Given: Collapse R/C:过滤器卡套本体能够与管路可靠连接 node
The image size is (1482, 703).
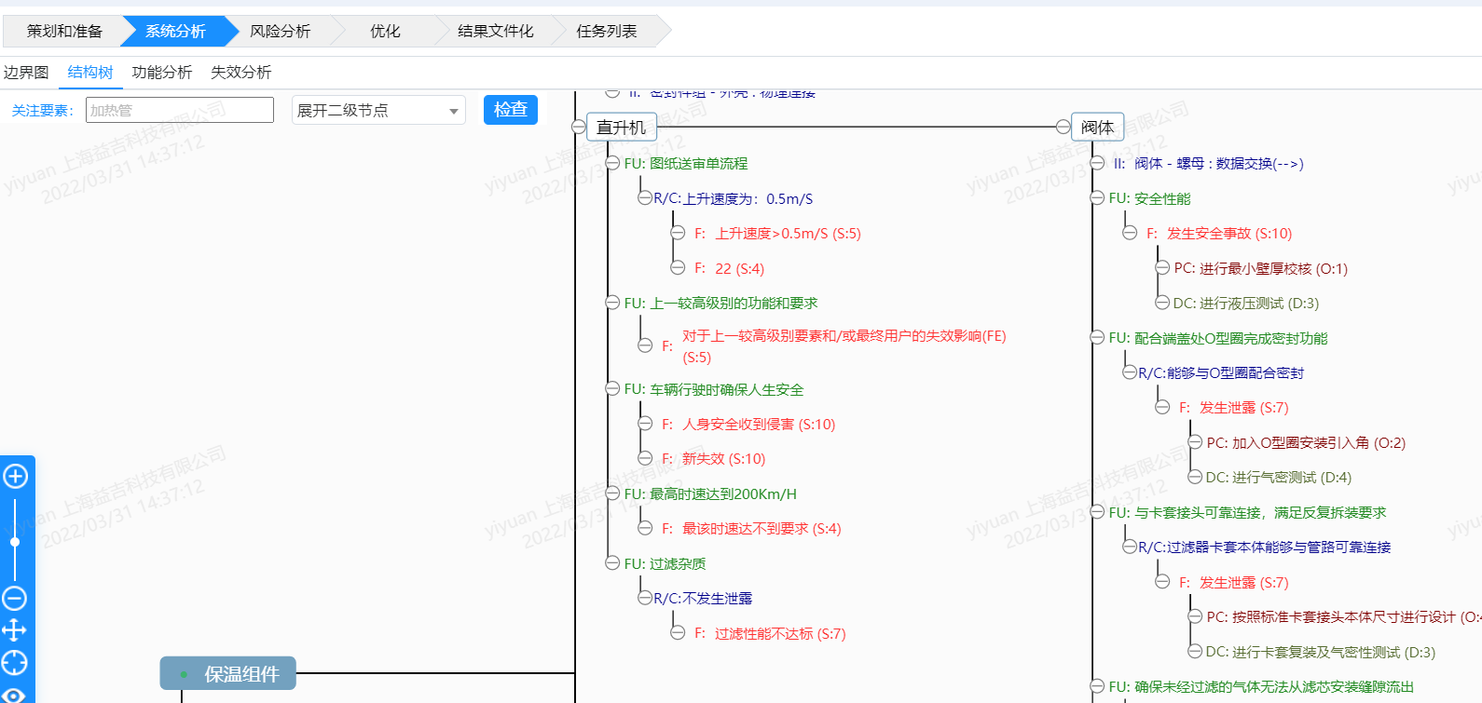Looking at the screenshot, I should [1130, 548].
